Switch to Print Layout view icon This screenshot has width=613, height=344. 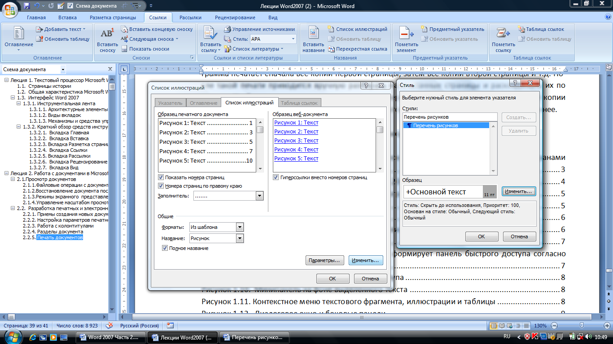pos(494,326)
